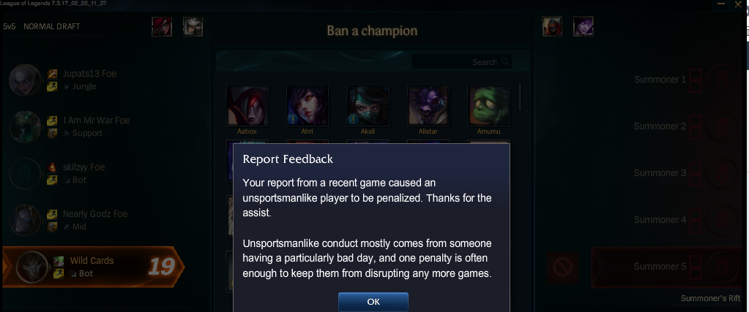
Task: Click Jupats13 Foe's summoner portrait
Action: click(25, 80)
